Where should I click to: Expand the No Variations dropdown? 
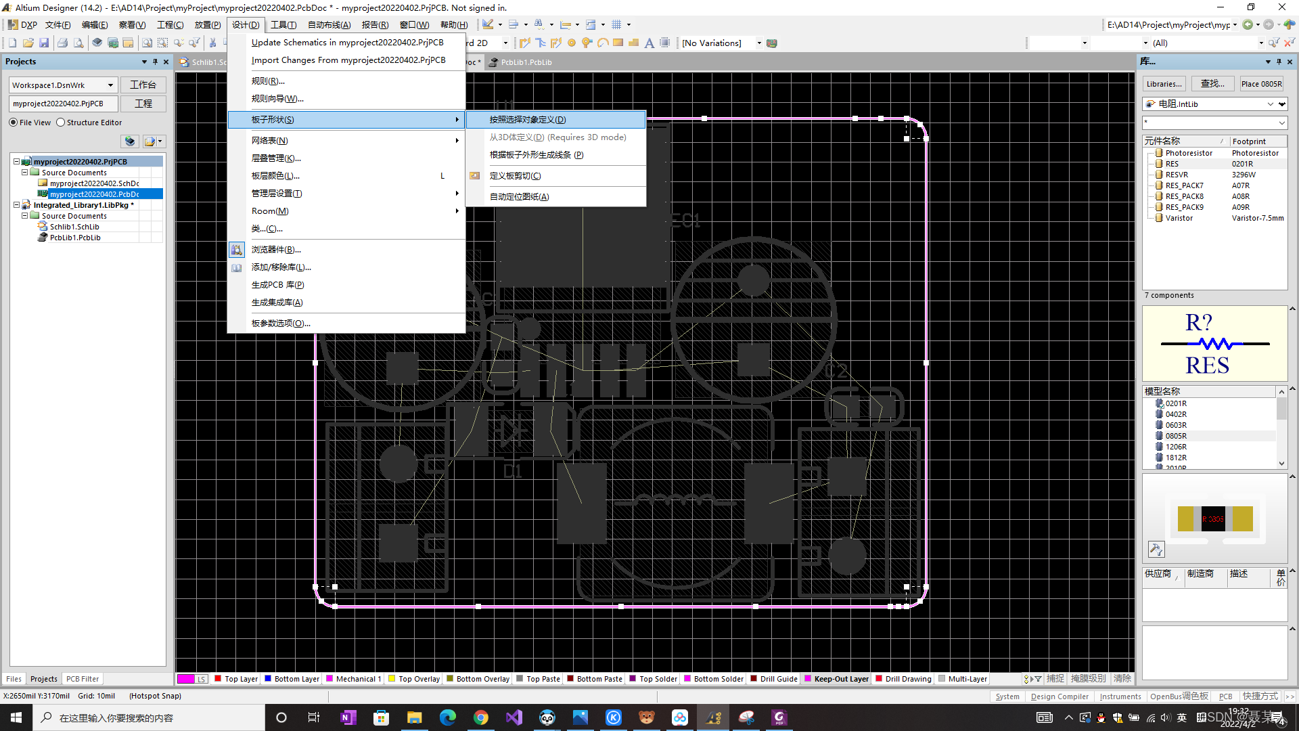[x=758, y=43]
